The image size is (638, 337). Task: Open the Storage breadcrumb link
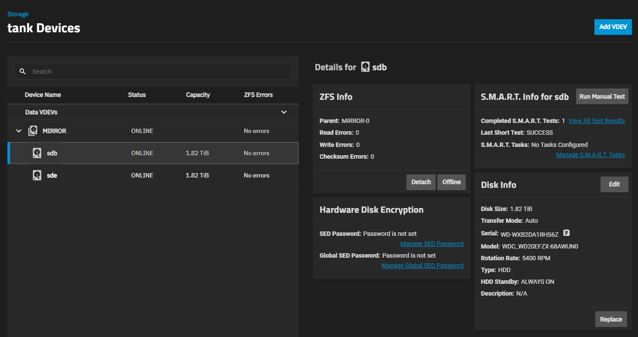[18, 14]
